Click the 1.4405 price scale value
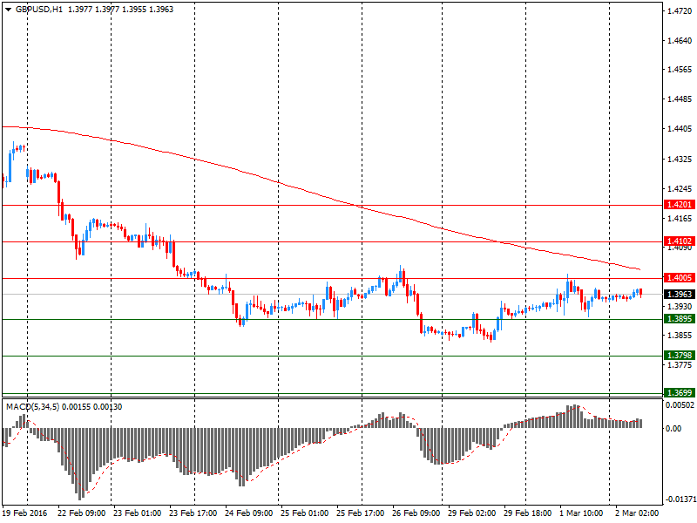Viewport: 697px width, 523px height. tap(680, 129)
